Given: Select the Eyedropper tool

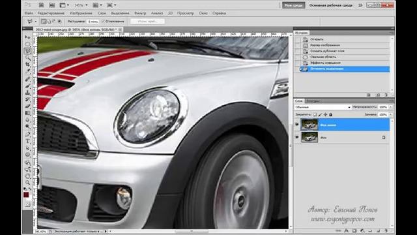Looking at the screenshot, I should [x=27, y=71].
